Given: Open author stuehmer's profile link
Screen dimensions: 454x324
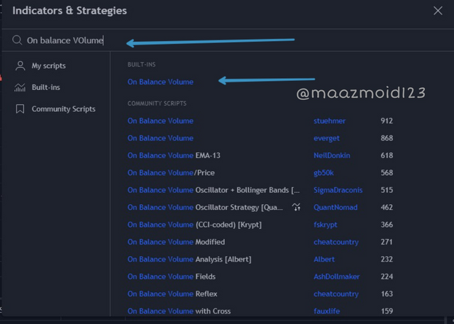Looking at the screenshot, I should [x=331, y=121].
